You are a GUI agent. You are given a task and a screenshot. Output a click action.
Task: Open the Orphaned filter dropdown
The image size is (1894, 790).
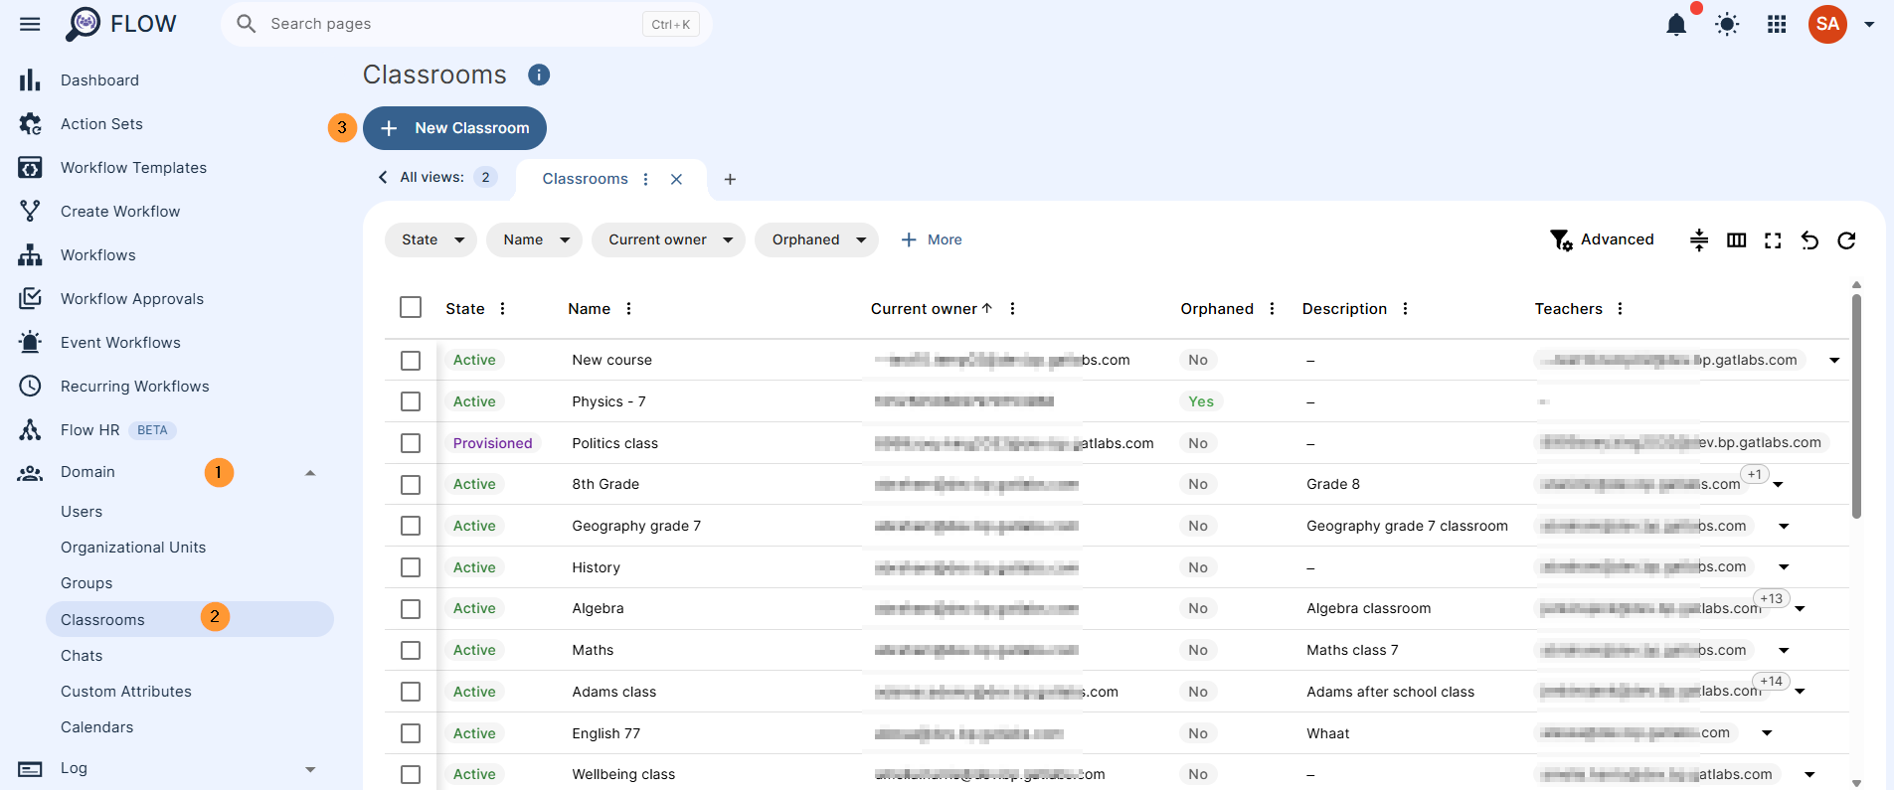[x=816, y=239]
